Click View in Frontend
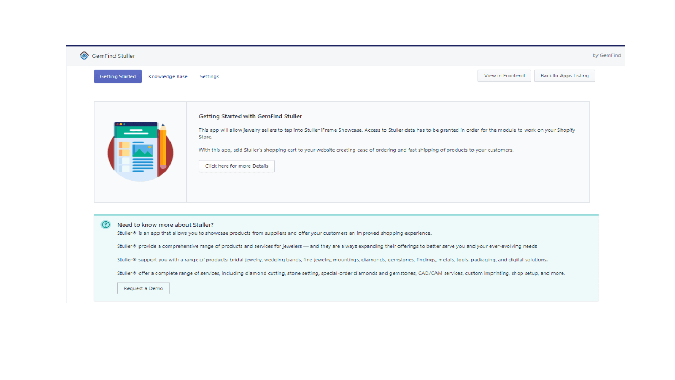Viewport: 675px width, 380px height. point(504,76)
